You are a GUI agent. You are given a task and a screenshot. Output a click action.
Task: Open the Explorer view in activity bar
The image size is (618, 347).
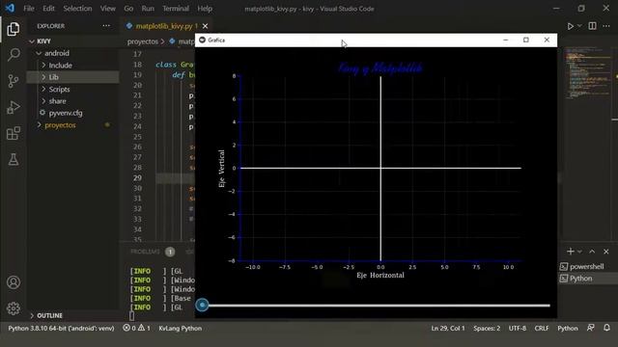point(13,29)
